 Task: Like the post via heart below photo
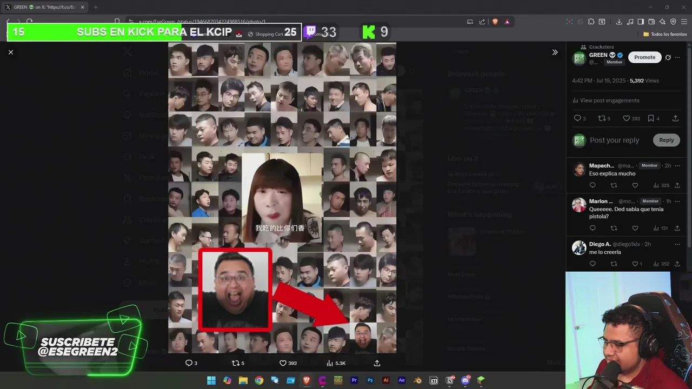coord(283,363)
